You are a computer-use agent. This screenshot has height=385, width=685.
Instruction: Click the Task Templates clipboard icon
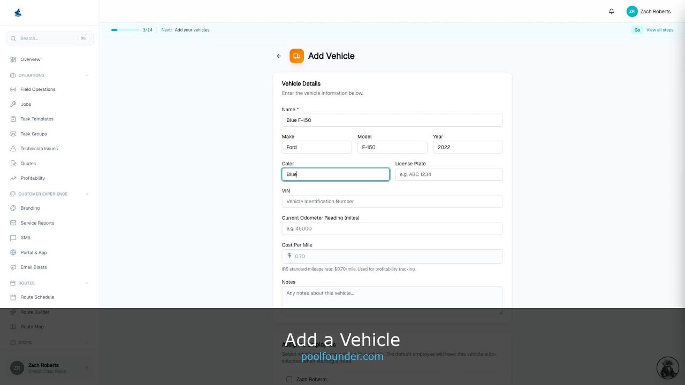click(13, 119)
